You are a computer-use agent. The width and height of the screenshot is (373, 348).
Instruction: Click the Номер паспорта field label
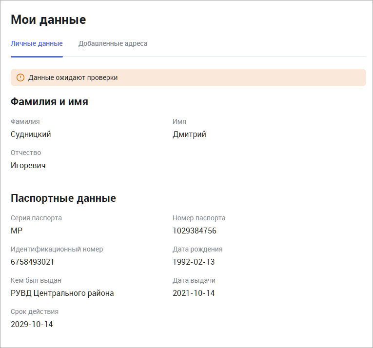(x=199, y=218)
